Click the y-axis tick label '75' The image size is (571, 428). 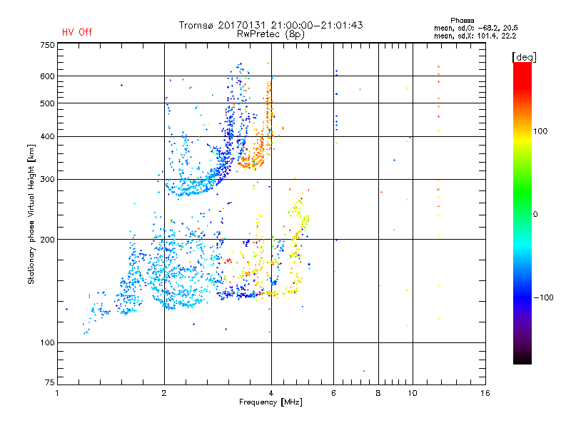50,382
